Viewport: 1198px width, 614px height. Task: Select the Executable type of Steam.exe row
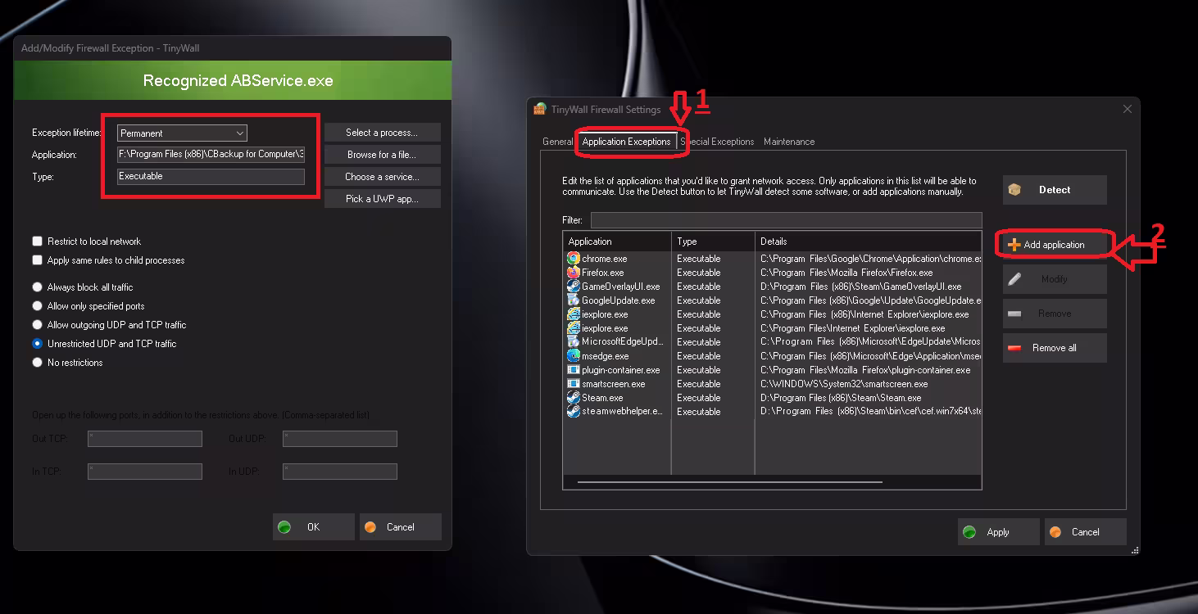[x=699, y=398]
